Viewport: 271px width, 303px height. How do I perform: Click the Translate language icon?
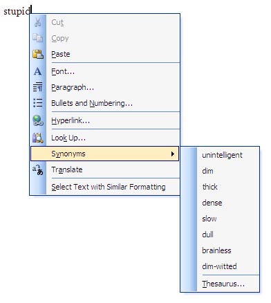point(38,169)
